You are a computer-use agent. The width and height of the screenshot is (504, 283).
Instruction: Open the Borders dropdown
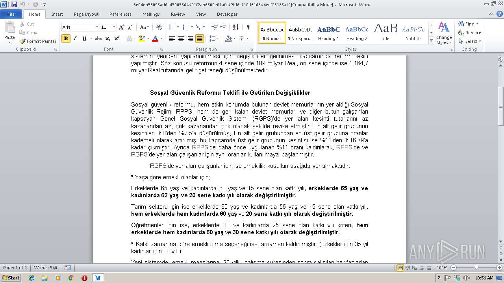(247, 39)
